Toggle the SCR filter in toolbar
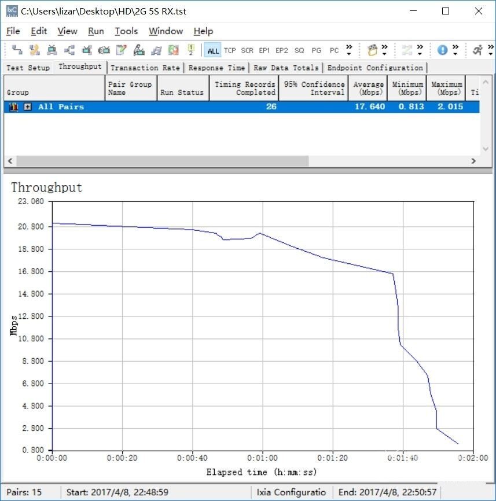Image resolution: width=496 pixels, height=501 pixels. [x=247, y=50]
